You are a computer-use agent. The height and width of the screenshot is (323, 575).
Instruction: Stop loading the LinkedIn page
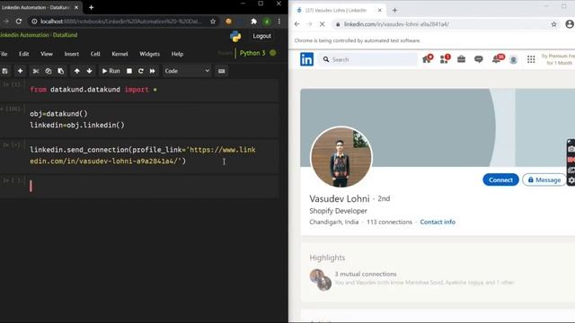tap(322, 24)
